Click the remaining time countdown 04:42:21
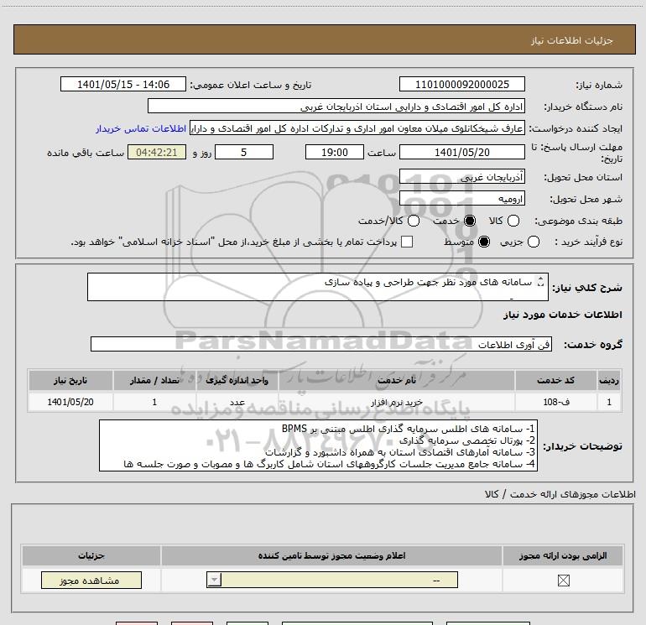The height and width of the screenshot is (625, 646). (157, 152)
